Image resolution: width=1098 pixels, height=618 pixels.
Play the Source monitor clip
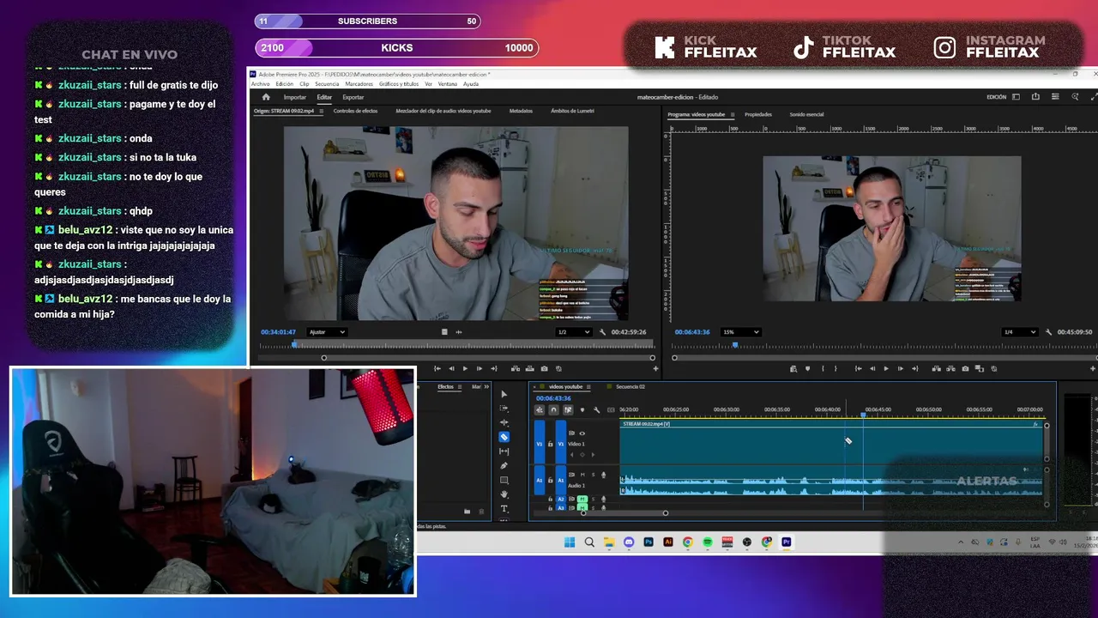click(x=465, y=368)
